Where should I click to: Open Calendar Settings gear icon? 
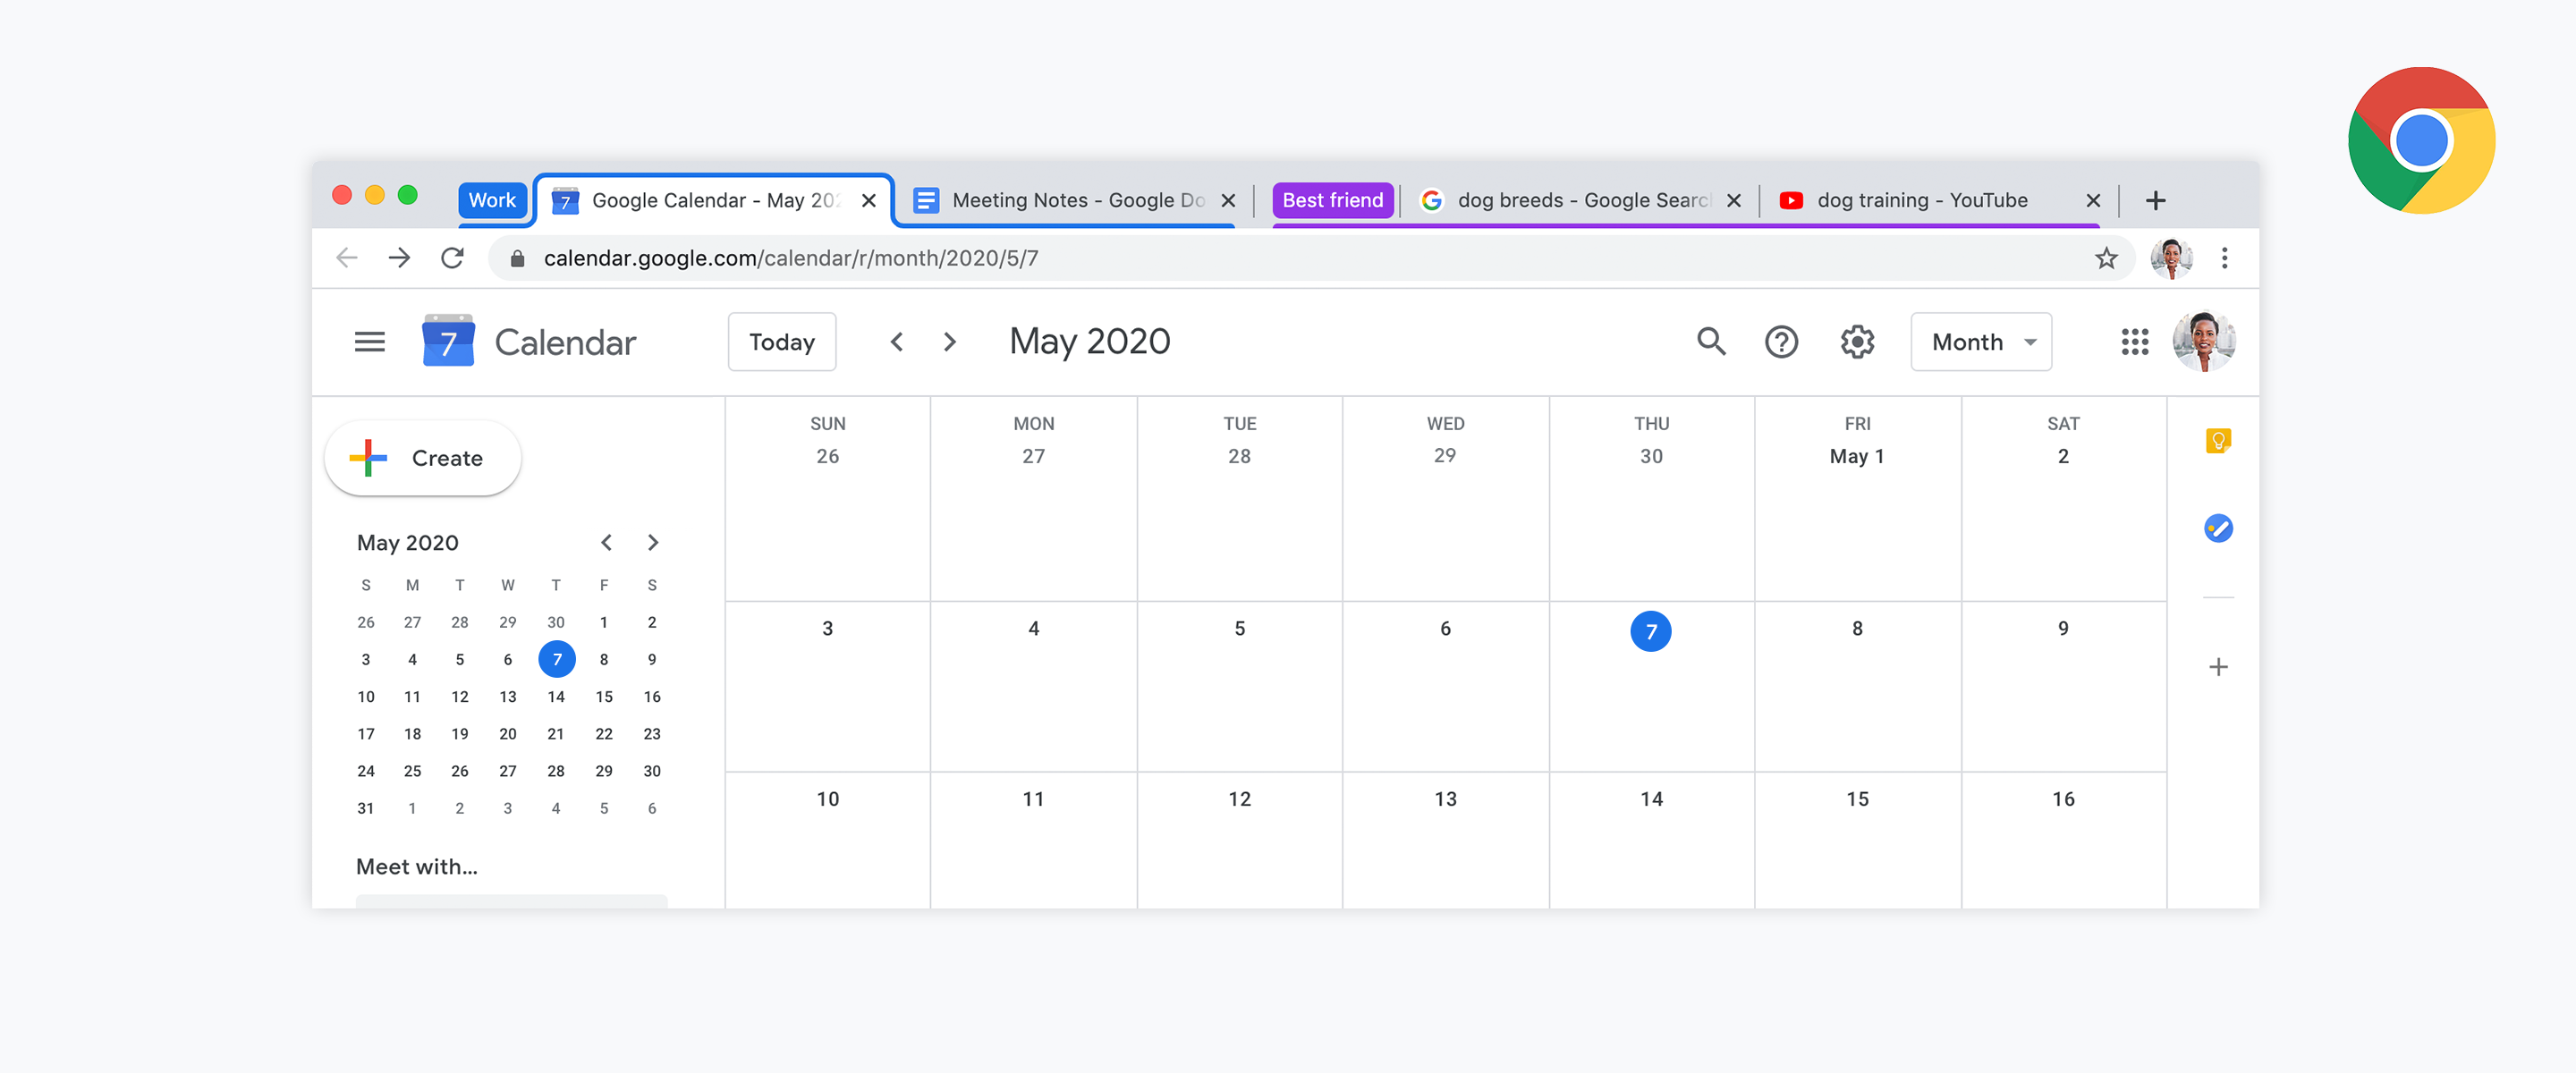tap(1858, 342)
